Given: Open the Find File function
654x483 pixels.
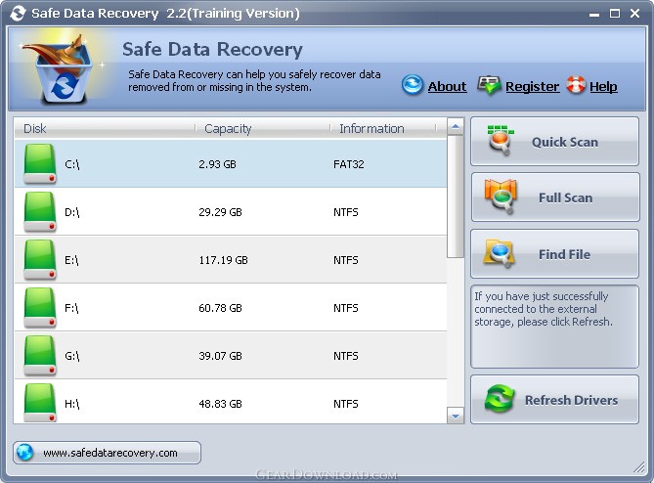Looking at the screenshot, I should pyautogui.click(x=554, y=254).
